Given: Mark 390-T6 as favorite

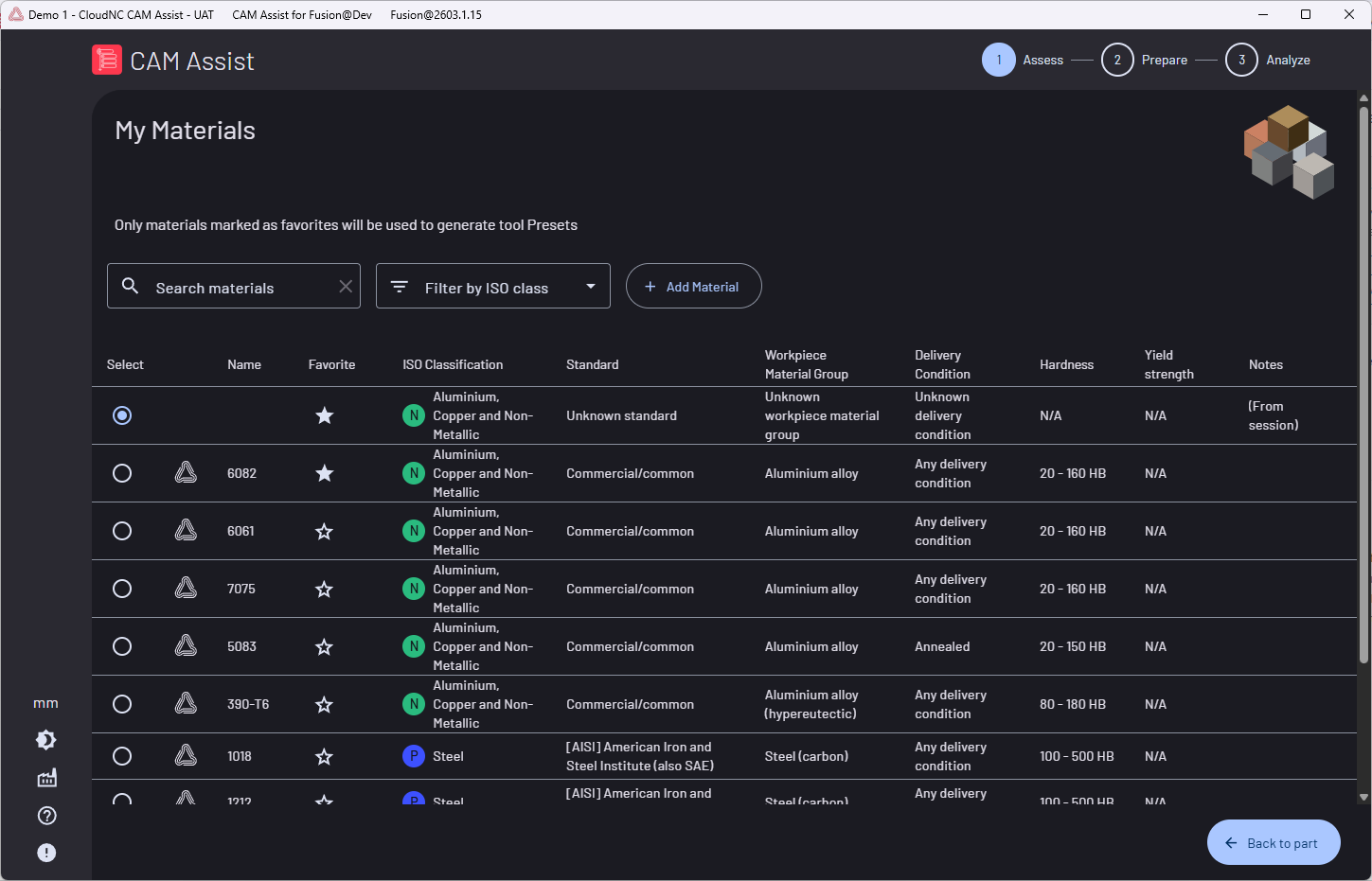Looking at the screenshot, I should click(x=324, y=704).
